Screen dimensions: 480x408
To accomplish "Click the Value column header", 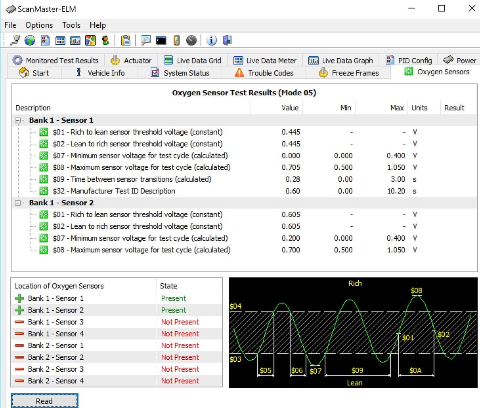I will click(276, 108).
